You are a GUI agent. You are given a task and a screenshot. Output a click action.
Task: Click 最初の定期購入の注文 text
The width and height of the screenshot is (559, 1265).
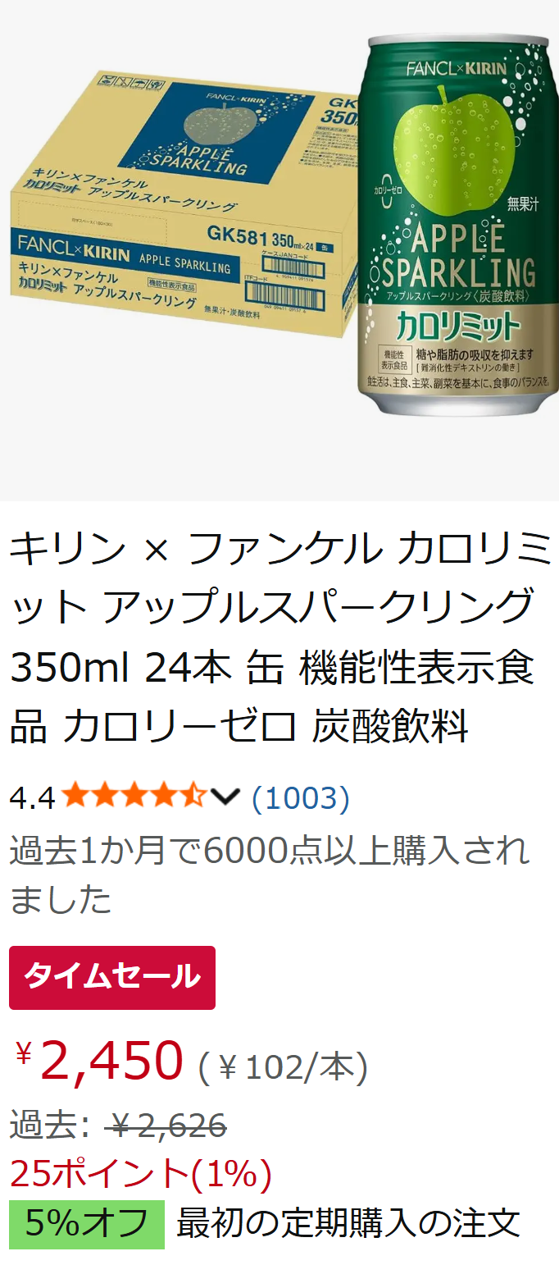coord(348,1223)
